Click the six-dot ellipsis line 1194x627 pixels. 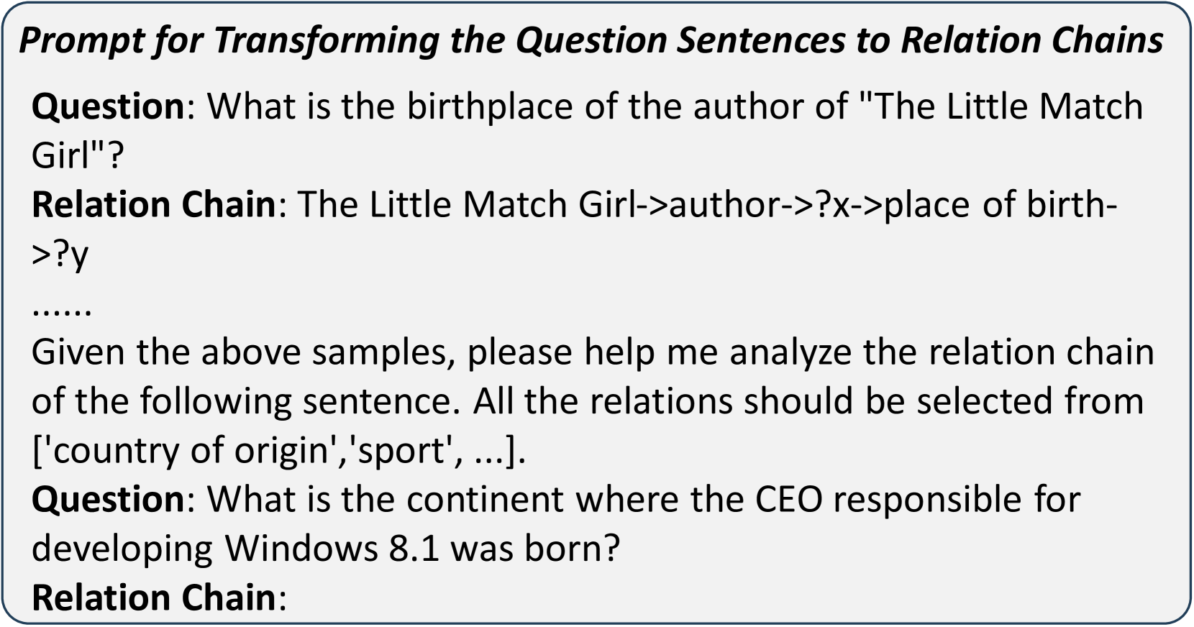click(62, 308)
